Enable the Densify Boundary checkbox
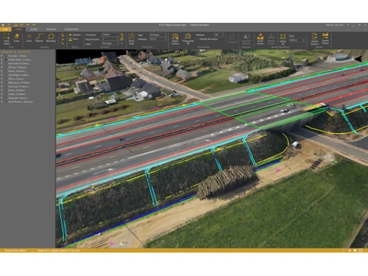368x276 pixels. [x=198, y=39]
